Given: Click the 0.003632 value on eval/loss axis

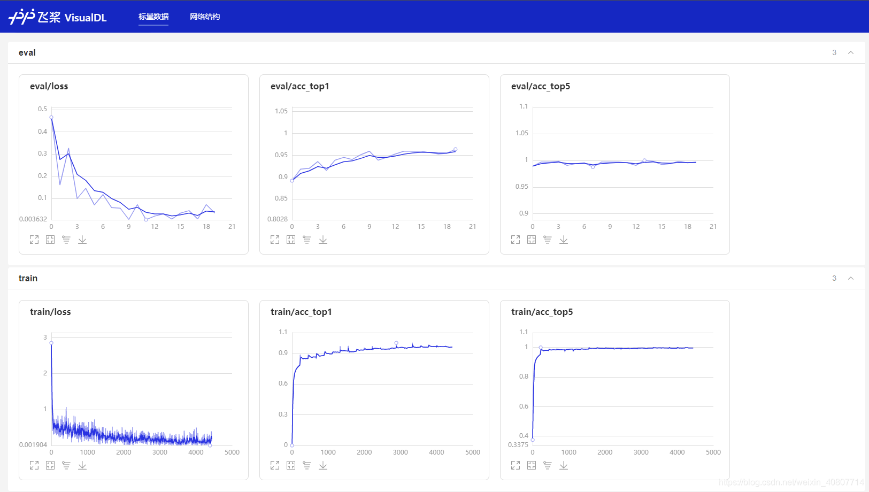Looking at the screenshot, I should (33, 219).
